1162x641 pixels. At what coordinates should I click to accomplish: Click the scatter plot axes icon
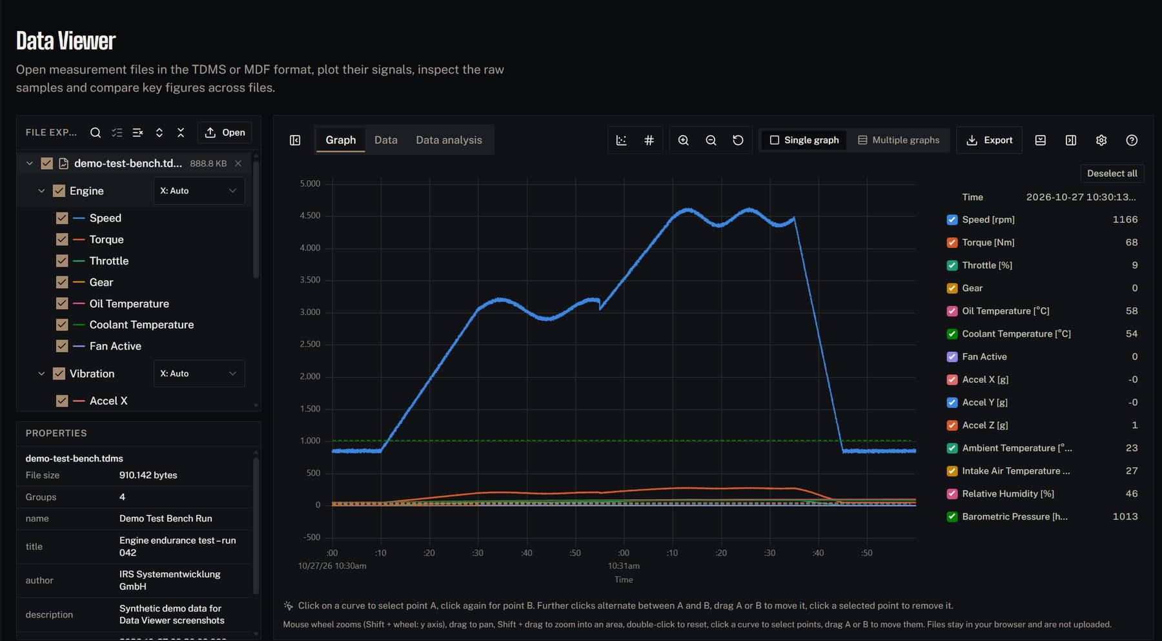tap(621, 140)
